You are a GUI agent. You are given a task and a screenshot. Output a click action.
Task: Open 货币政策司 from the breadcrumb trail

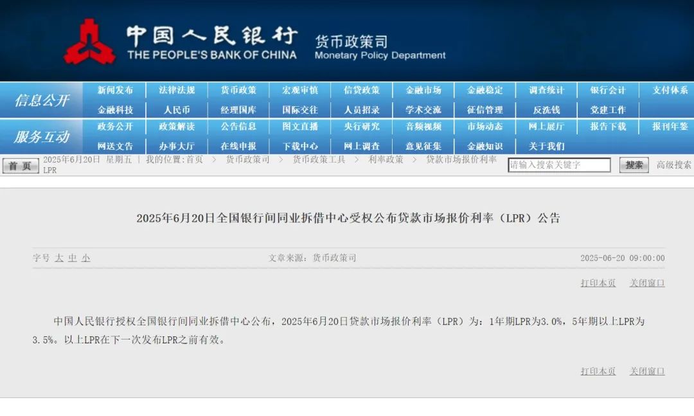247,161
